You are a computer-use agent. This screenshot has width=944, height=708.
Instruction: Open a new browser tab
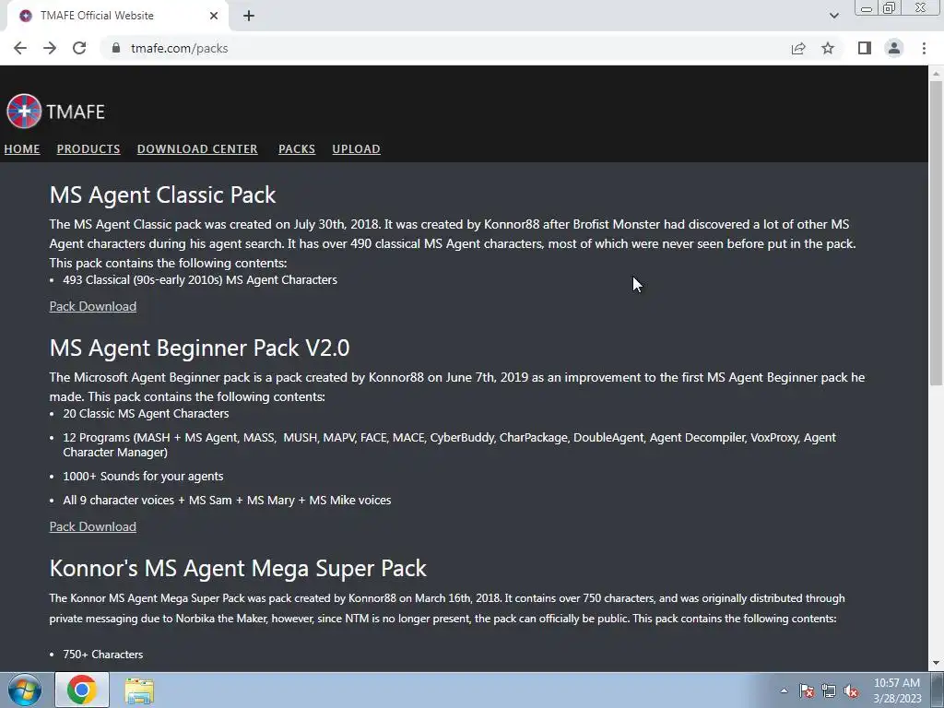(249, 16)
